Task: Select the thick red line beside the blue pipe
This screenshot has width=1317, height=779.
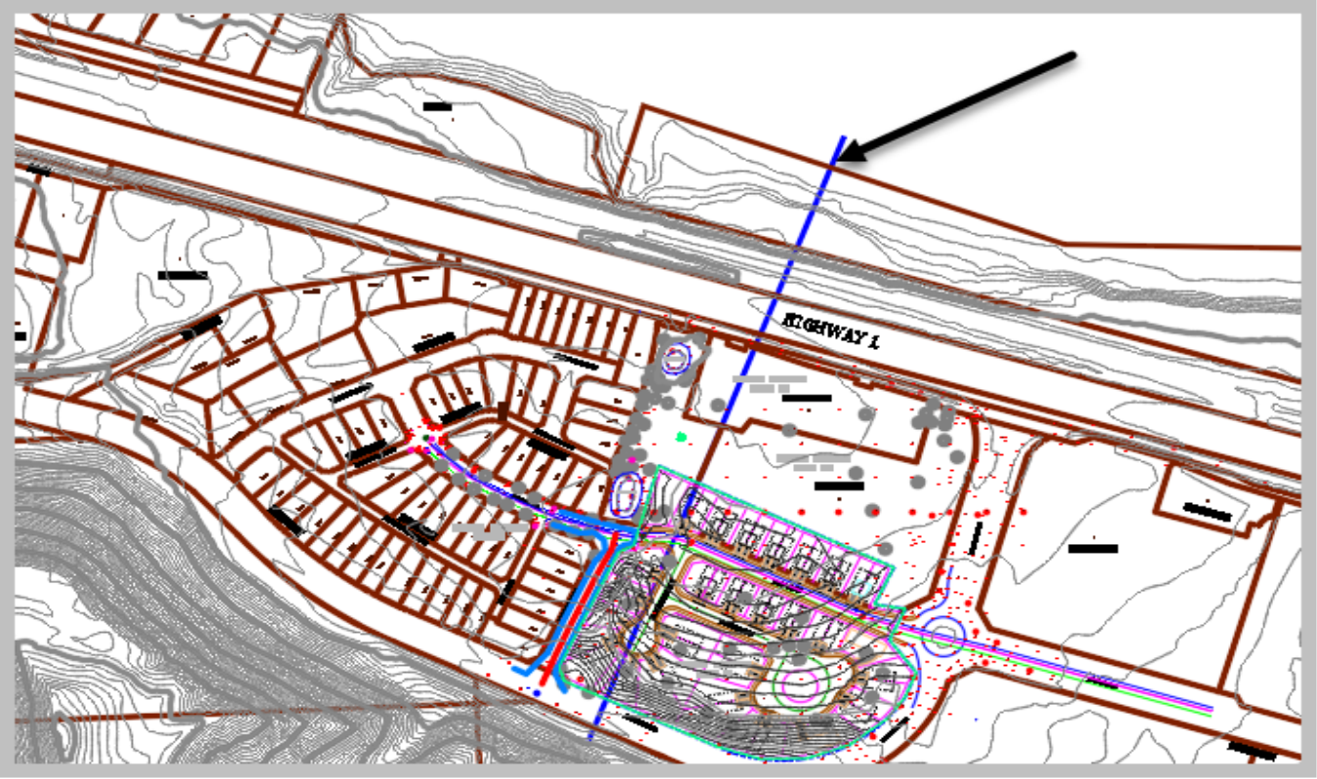Action: (579, 608)
